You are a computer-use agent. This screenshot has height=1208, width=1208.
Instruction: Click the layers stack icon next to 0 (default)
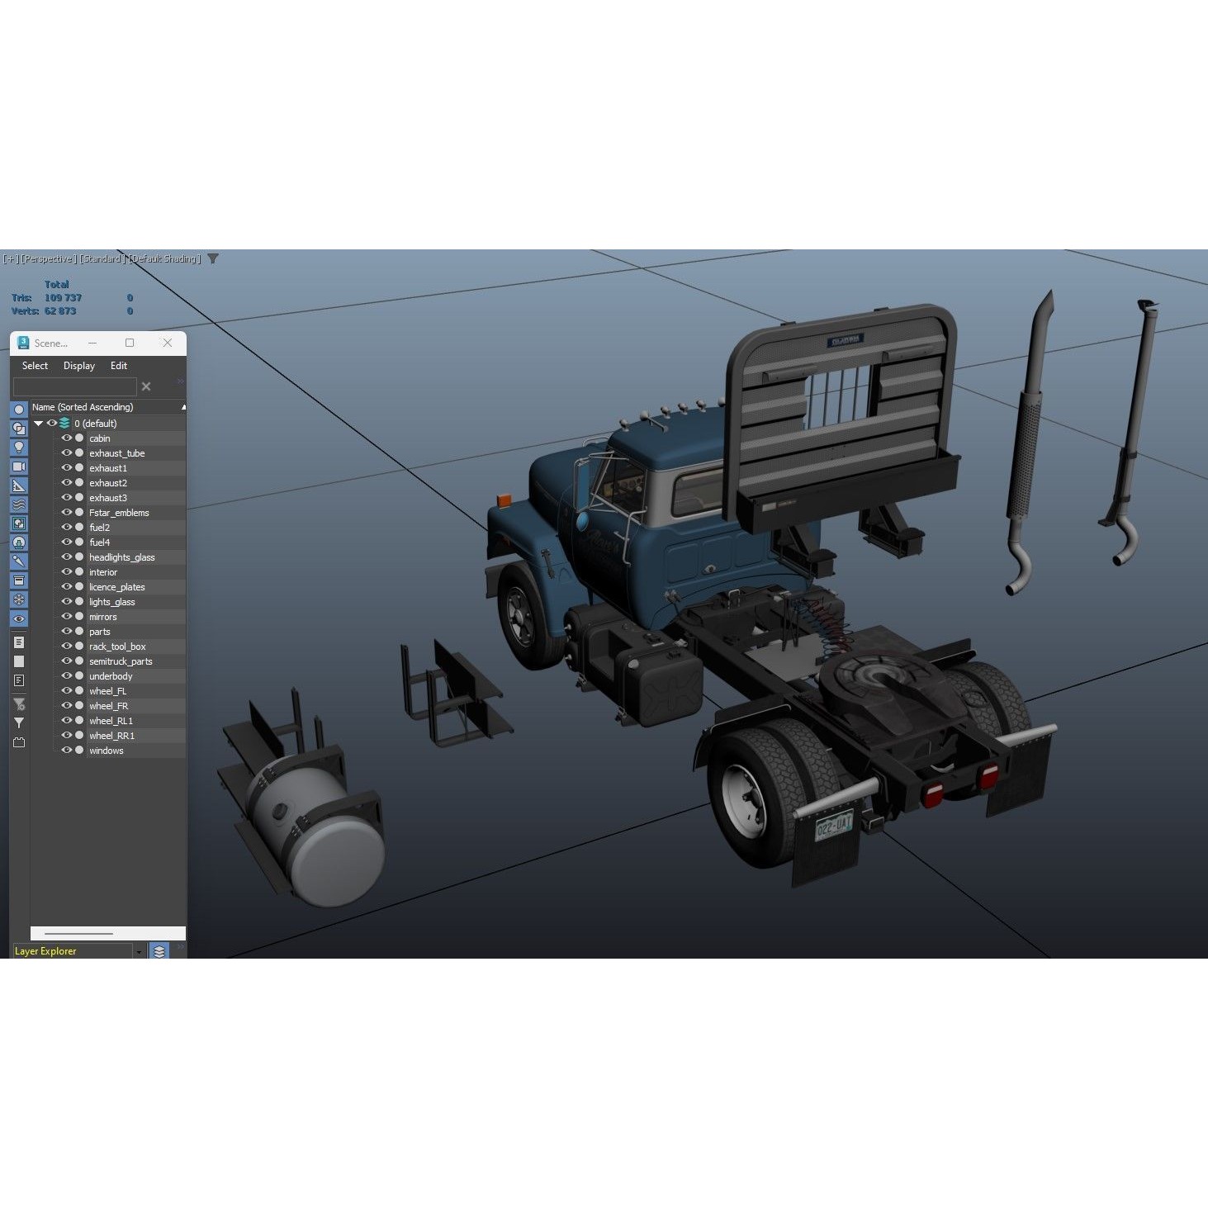point(64,423)
